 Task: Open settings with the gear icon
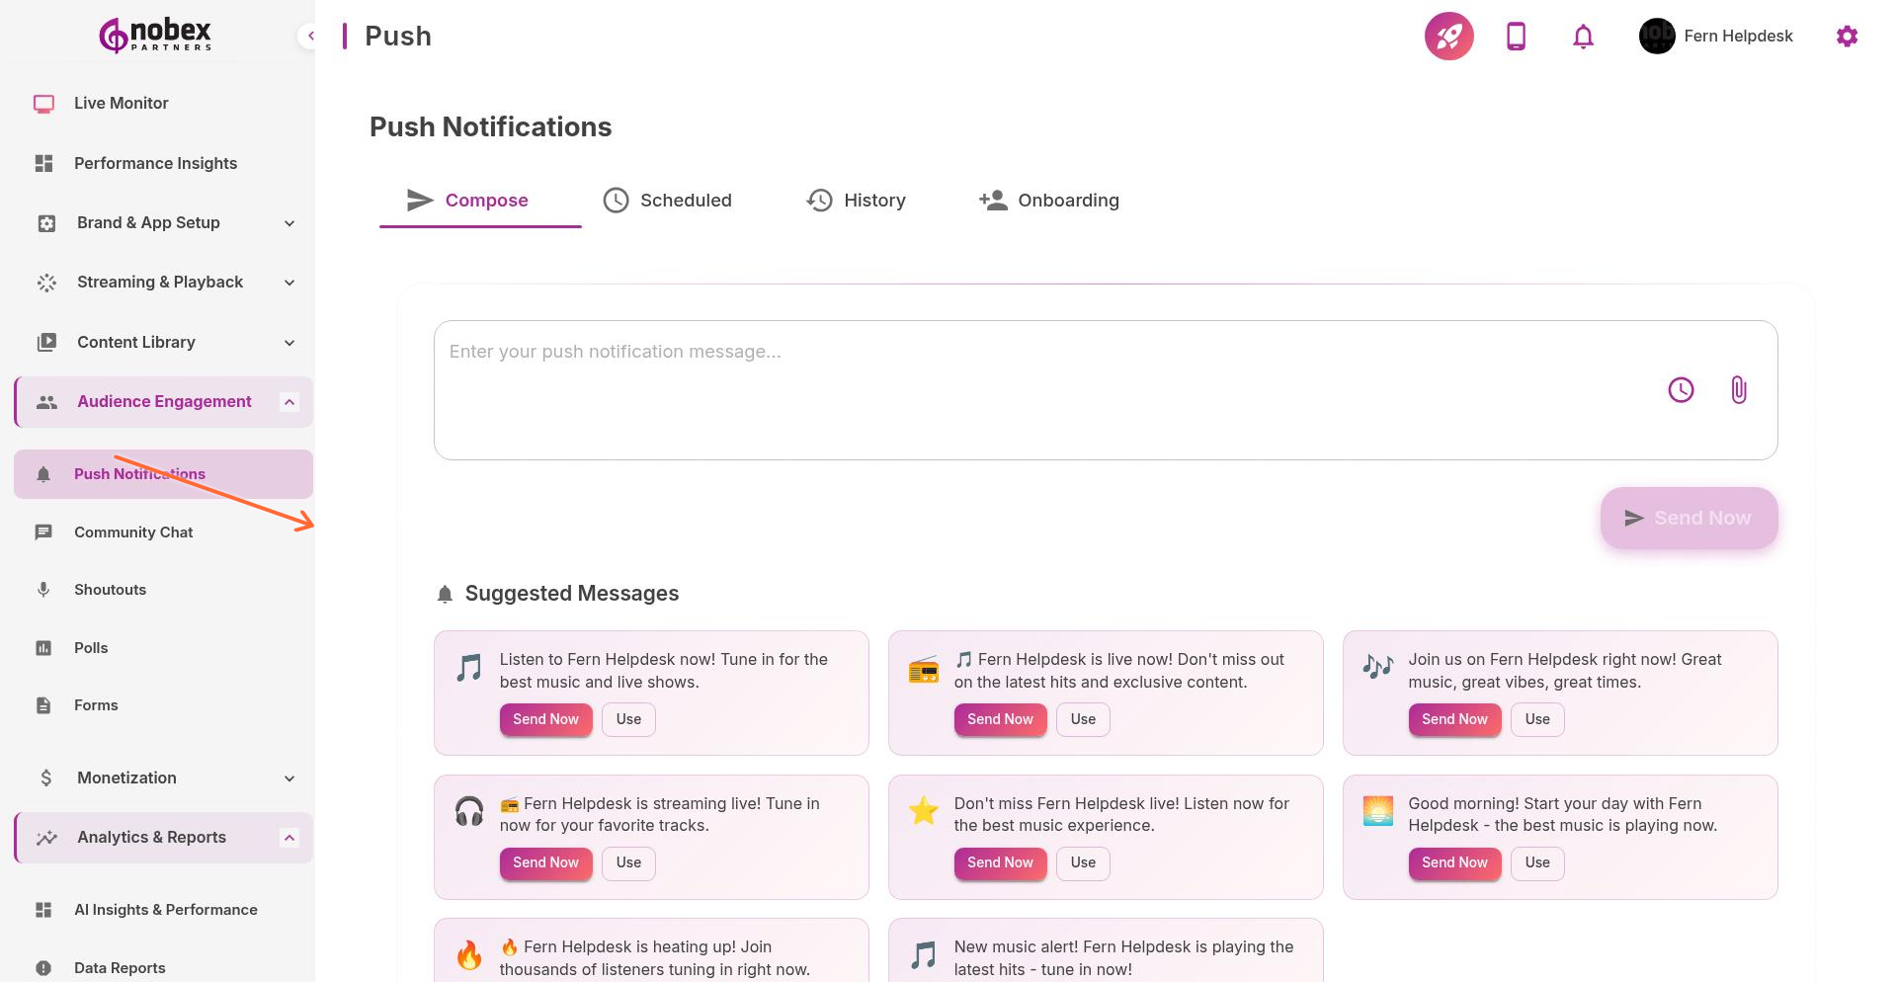coord(1847,36)
